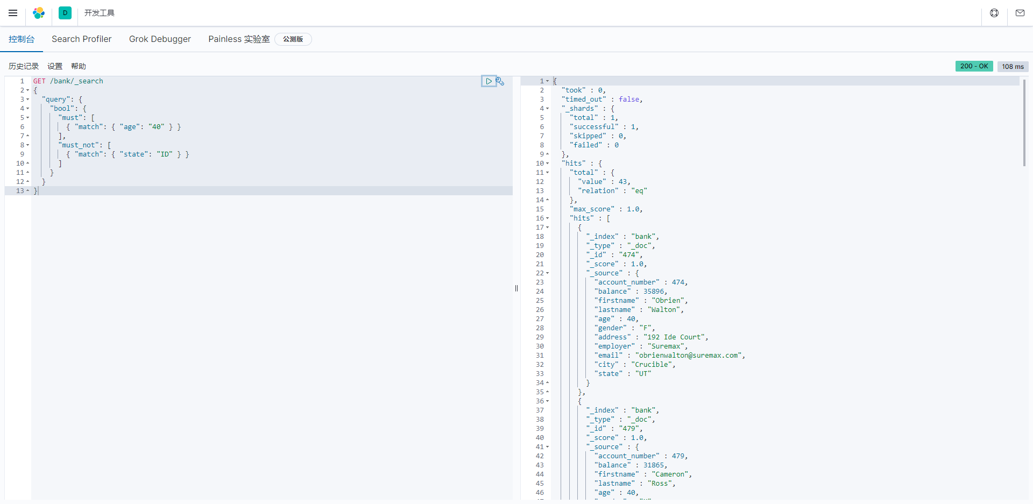
Task: Collapse the "_shards" object in response
Action: [x=548, y=109]
